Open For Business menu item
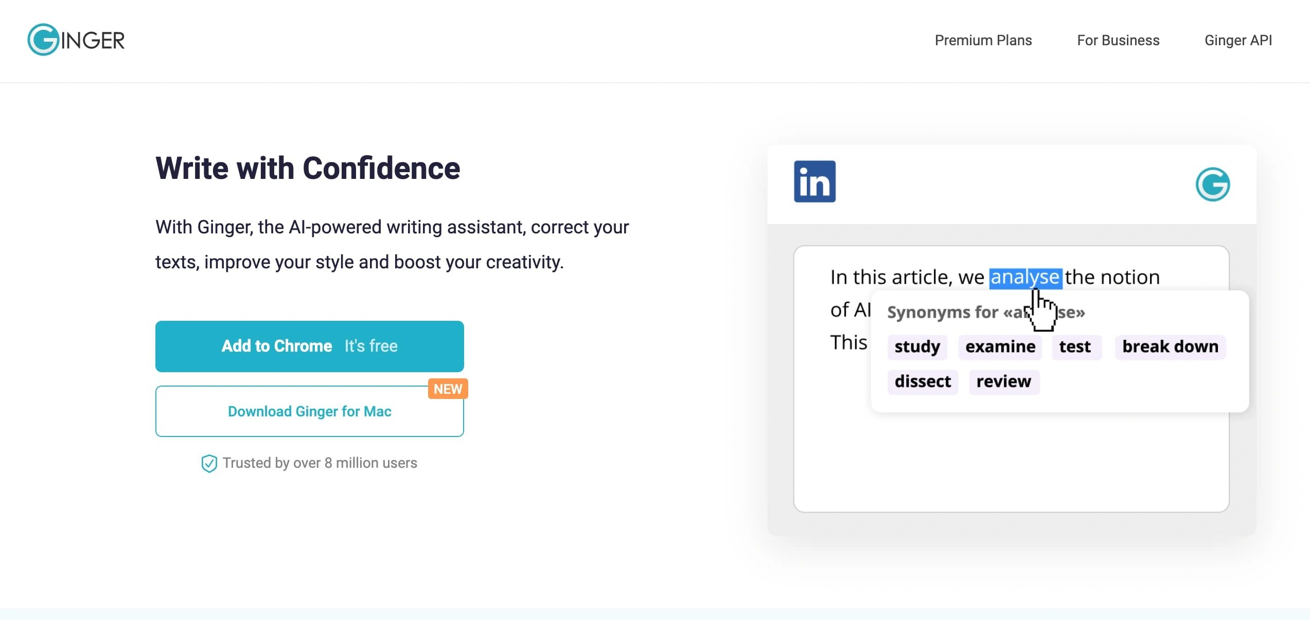Screen dimensions: 1310x620 [1118, 40]
